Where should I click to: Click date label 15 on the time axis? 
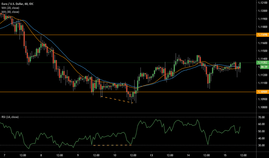pos(225,155)
